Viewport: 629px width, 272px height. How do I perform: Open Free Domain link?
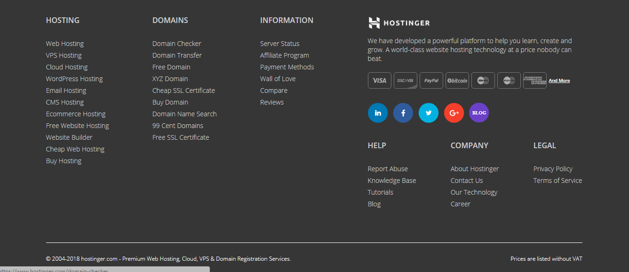pos(171,67)
